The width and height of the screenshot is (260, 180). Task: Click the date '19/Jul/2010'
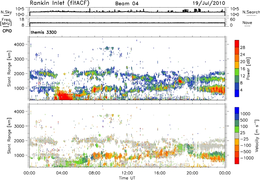point(209,3)
